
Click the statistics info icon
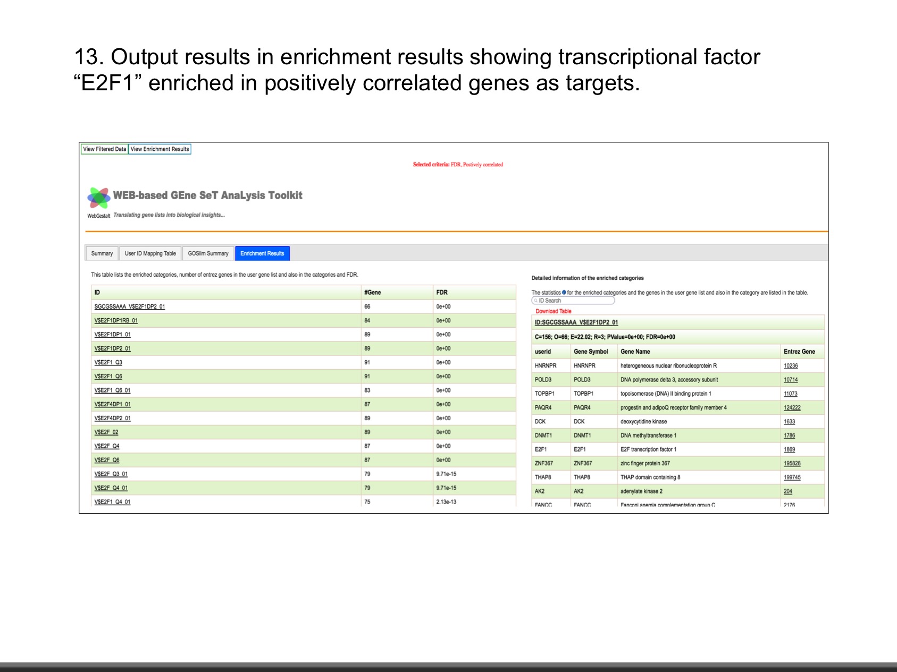[564, 292]
